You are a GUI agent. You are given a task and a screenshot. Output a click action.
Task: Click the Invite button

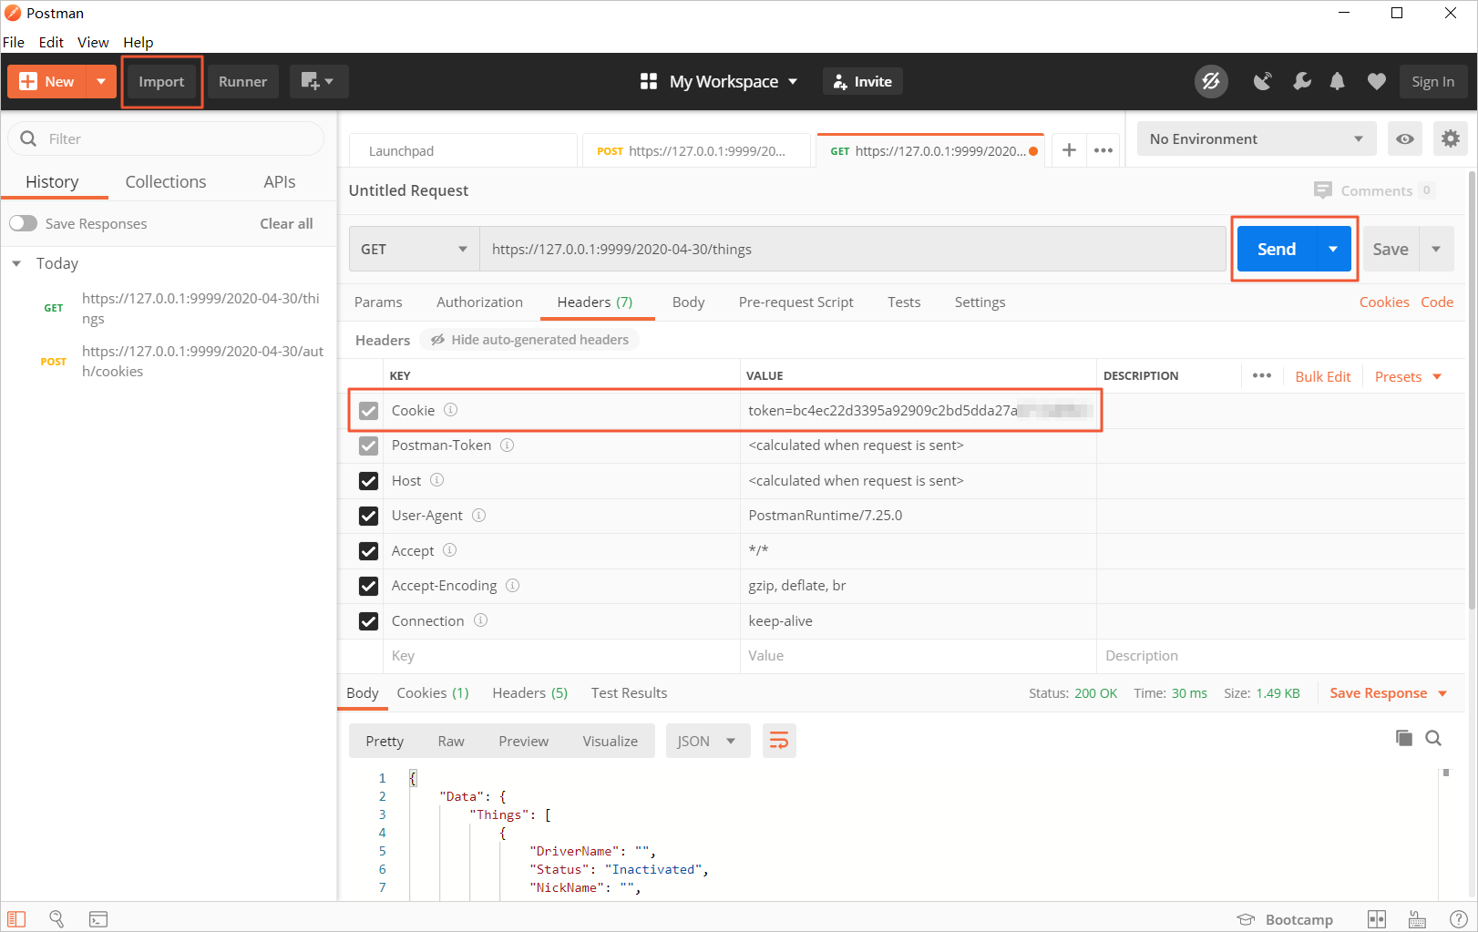tap(862, 81)
